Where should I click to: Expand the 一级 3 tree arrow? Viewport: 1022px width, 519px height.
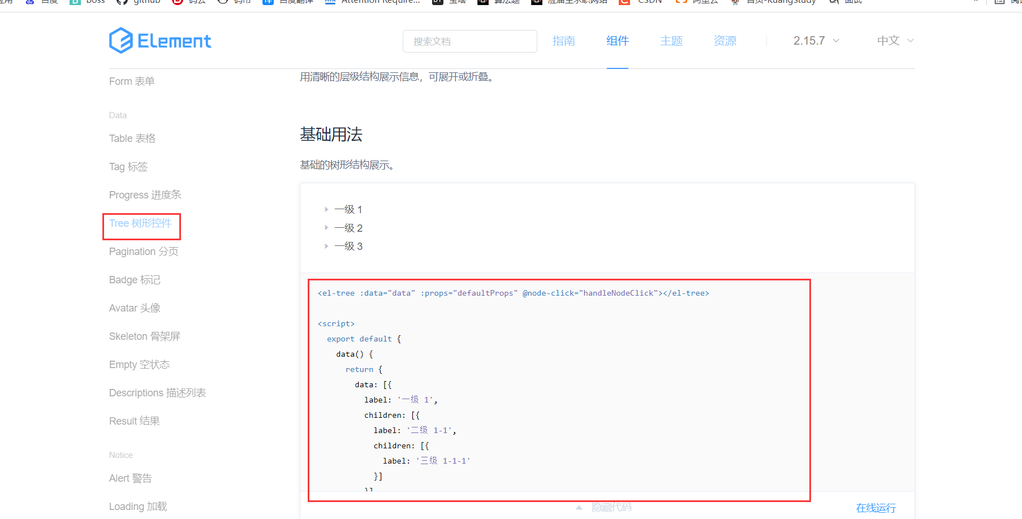coord(326,246)
